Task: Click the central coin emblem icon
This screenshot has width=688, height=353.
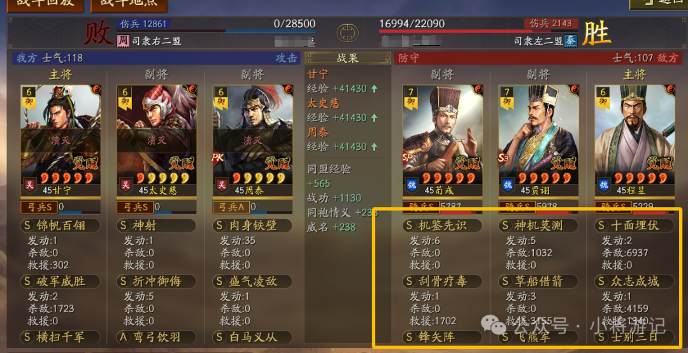Action: coord(347,32)
